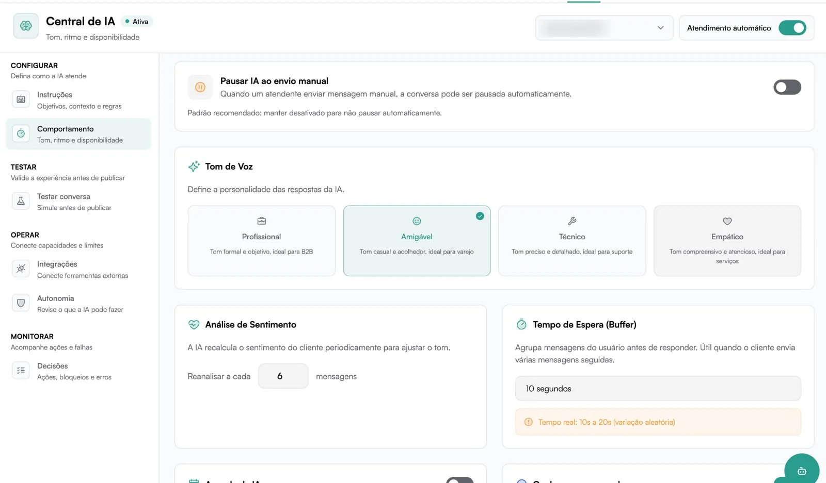
Task: Enable the Pausar IA ao envio manual switch
Action: 787,87
